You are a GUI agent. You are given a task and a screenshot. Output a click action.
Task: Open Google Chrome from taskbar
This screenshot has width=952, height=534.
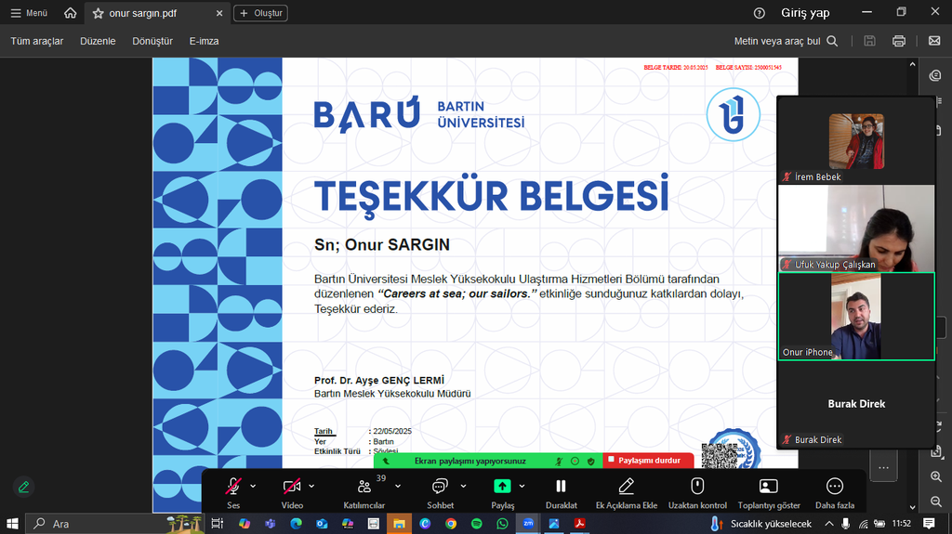(451, 523)
